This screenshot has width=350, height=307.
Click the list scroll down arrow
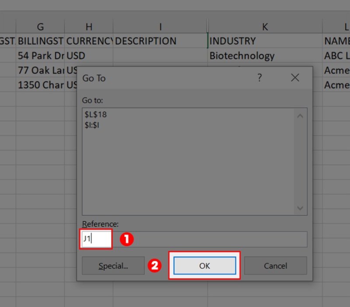[x=300, y=208]
